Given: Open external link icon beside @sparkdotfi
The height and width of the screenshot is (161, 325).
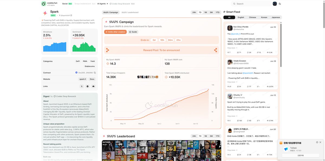Looking at the screenshot, I should [x=71, y=15].
